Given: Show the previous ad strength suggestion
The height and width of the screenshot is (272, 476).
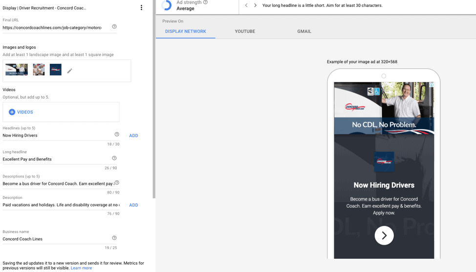Looking at the screenshot, I should (x=246, y=5).
